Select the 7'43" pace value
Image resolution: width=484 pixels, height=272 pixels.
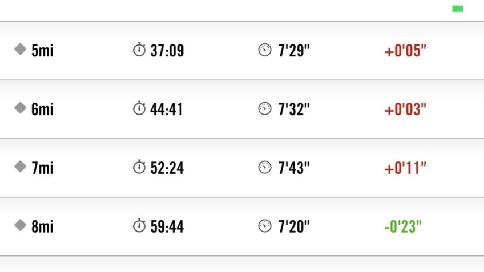coord(294,168)
